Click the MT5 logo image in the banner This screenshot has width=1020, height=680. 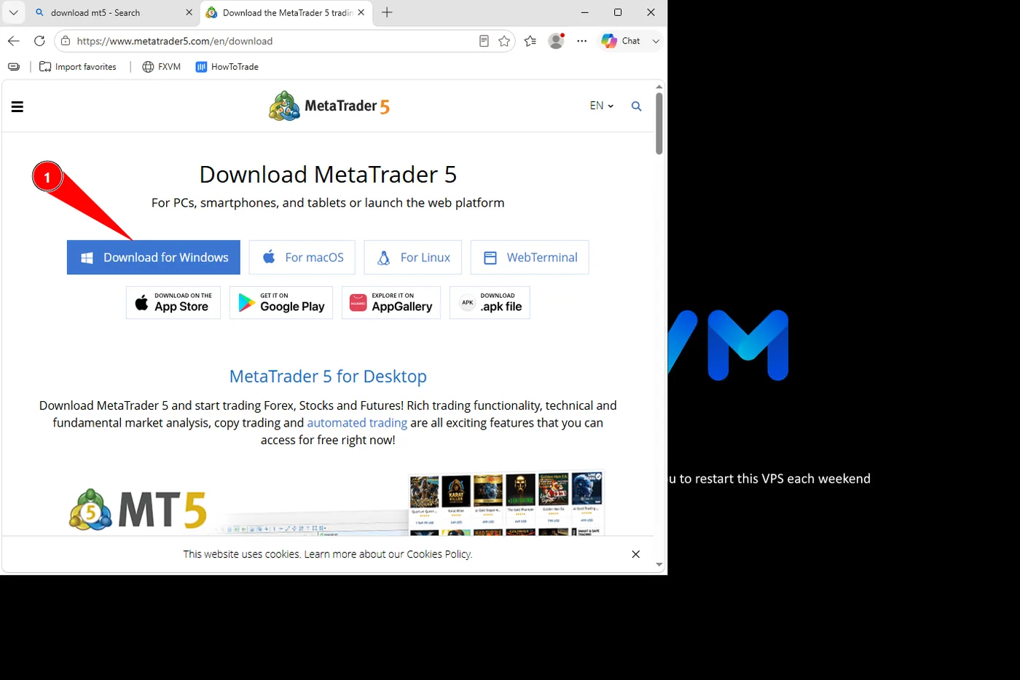pyautogui.click(x=138, y=510)
